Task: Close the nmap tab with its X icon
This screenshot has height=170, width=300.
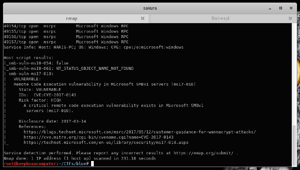Action: coord(142,18)
